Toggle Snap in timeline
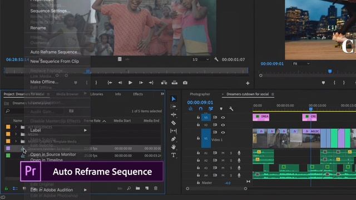Screen dimensions: 356x200 [x=201, y=109]
